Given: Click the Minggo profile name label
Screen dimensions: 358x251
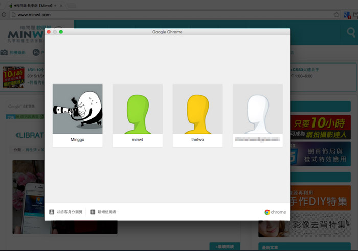Looking at the screenshot, I should pyautogui.click(x=77, y=140).
